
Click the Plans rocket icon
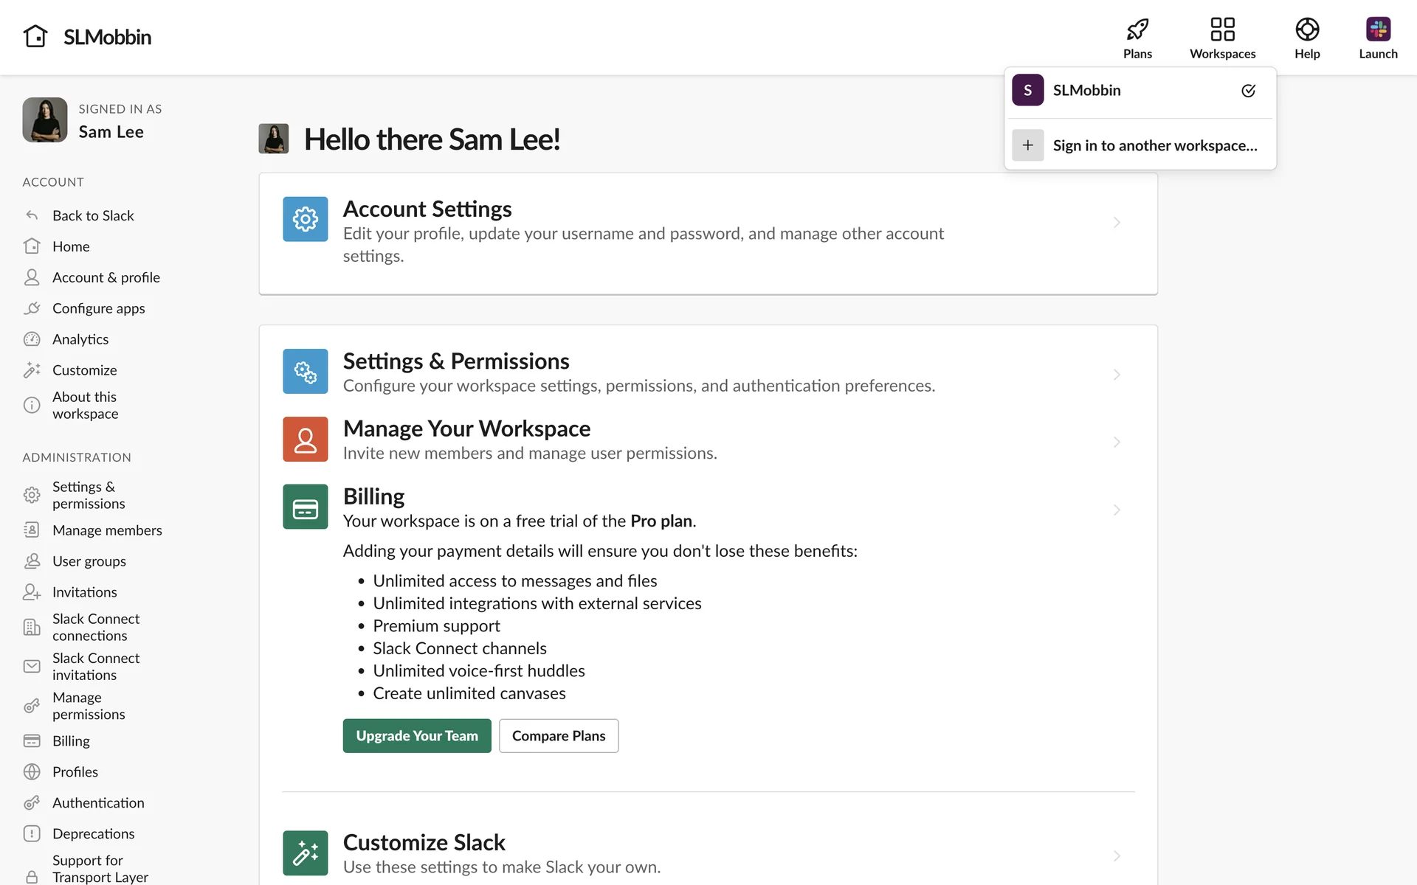(x=1137, y=30)
